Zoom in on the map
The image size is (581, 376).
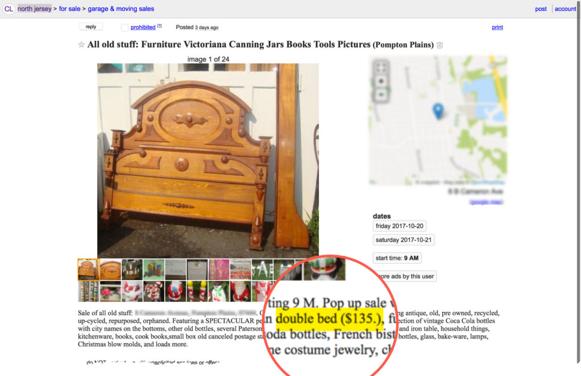[381, 82]
